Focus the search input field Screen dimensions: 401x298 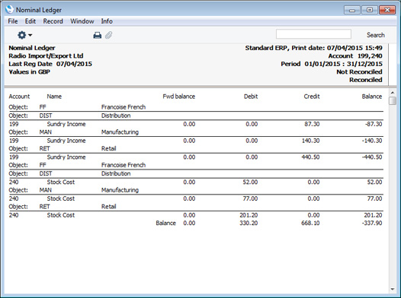coord(313,34)
